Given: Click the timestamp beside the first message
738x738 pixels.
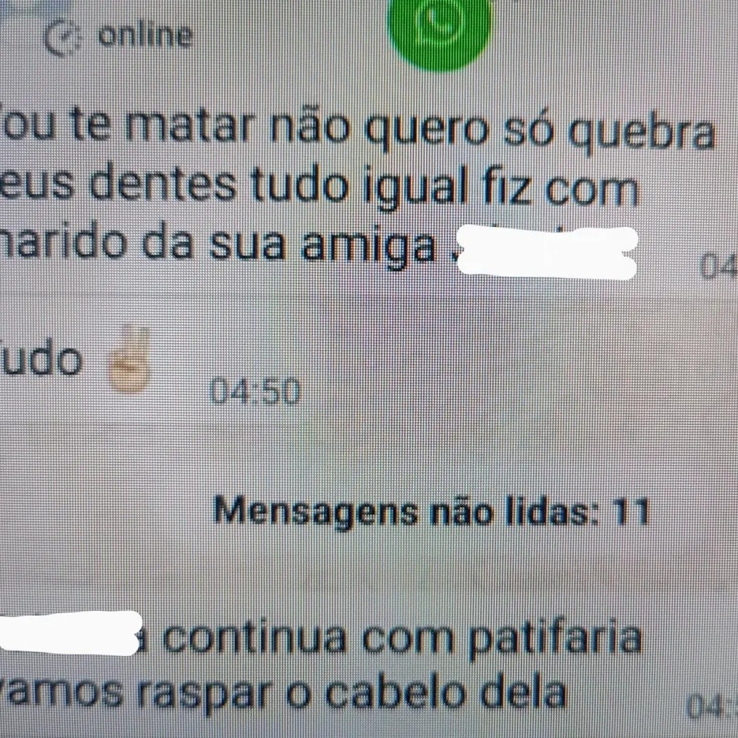Looking at the screenshot, I should coord(718,265).
